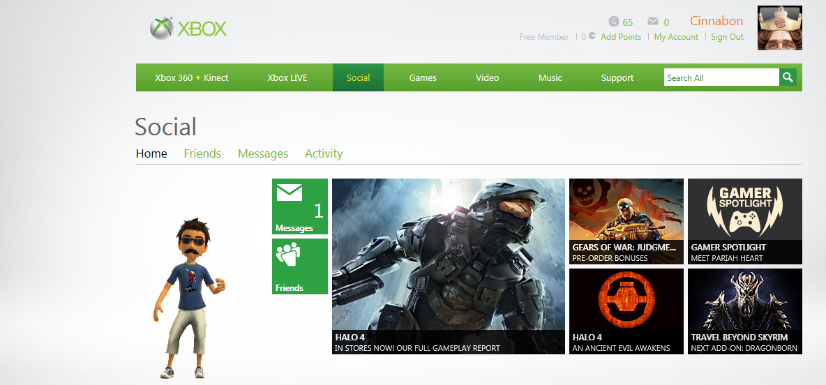Select the Social menu item

point(358,77)
